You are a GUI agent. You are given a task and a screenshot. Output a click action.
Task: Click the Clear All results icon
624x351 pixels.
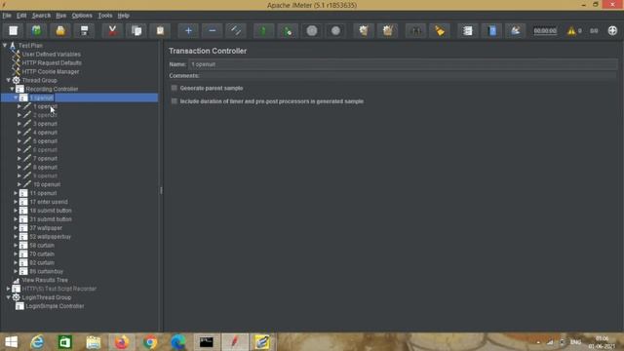(x=387, y=30)
